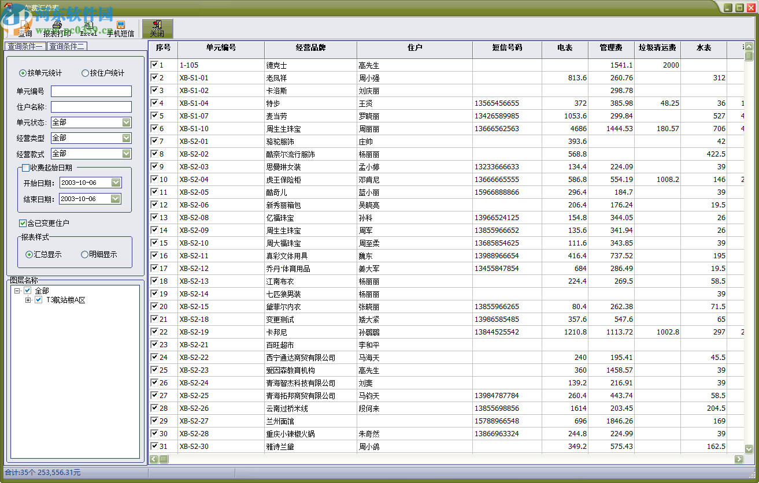Uncheck row 6 checkbox for XB-S1-10

click(x=154, y=128)
